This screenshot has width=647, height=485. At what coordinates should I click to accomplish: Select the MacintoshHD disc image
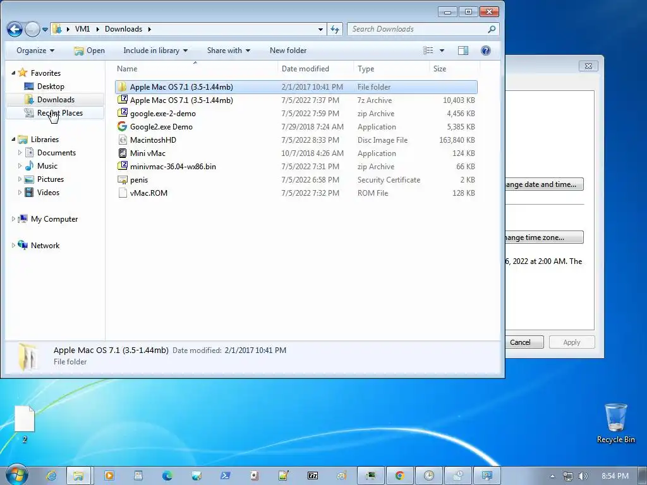point(296,140)
